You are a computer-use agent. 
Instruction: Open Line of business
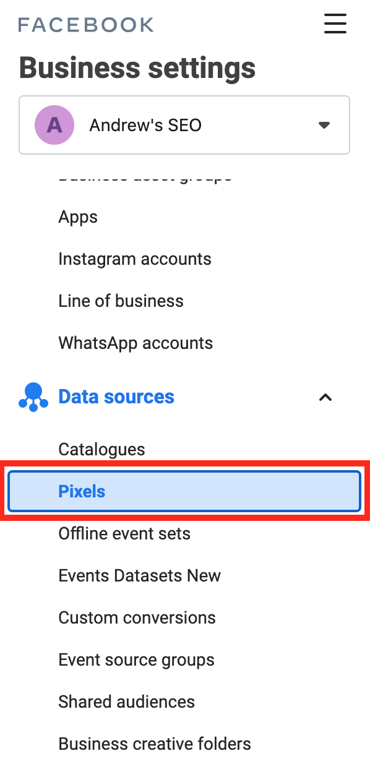click(x=121, y=301)
